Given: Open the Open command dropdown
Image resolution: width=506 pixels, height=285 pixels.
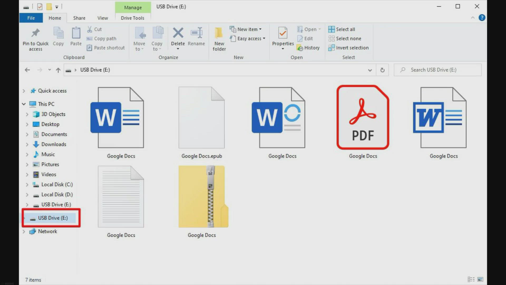Looking at the screenshot, I should click(320, 29).
